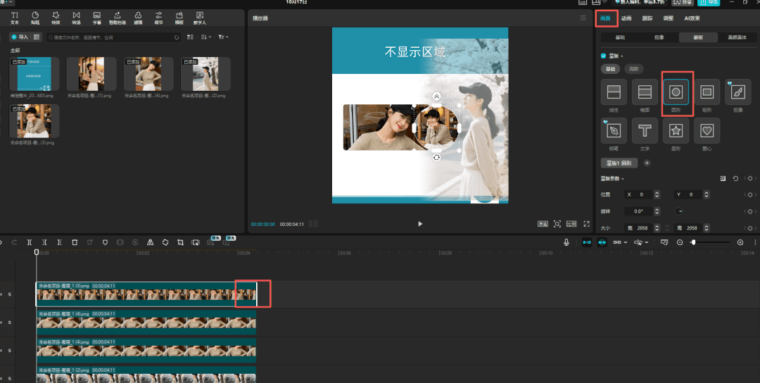Click the delete clip icon in timeline toolbar
The image size is (760, 383).
coord(75,242)
